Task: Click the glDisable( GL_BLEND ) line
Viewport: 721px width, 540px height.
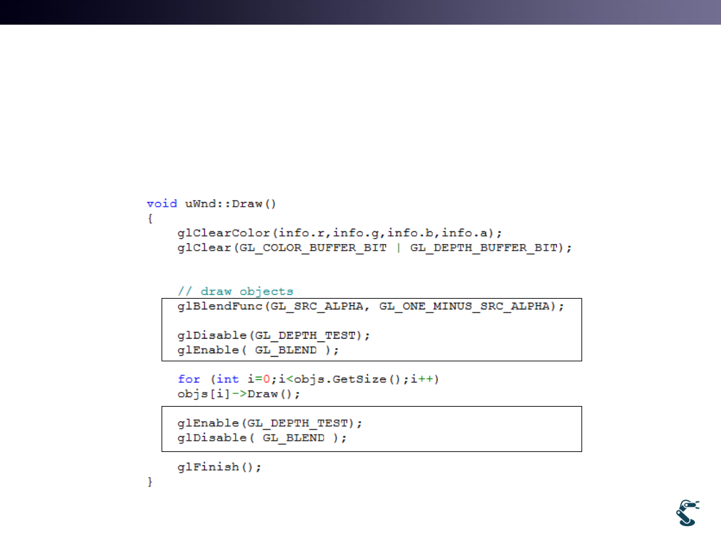Action: point(262,438)
